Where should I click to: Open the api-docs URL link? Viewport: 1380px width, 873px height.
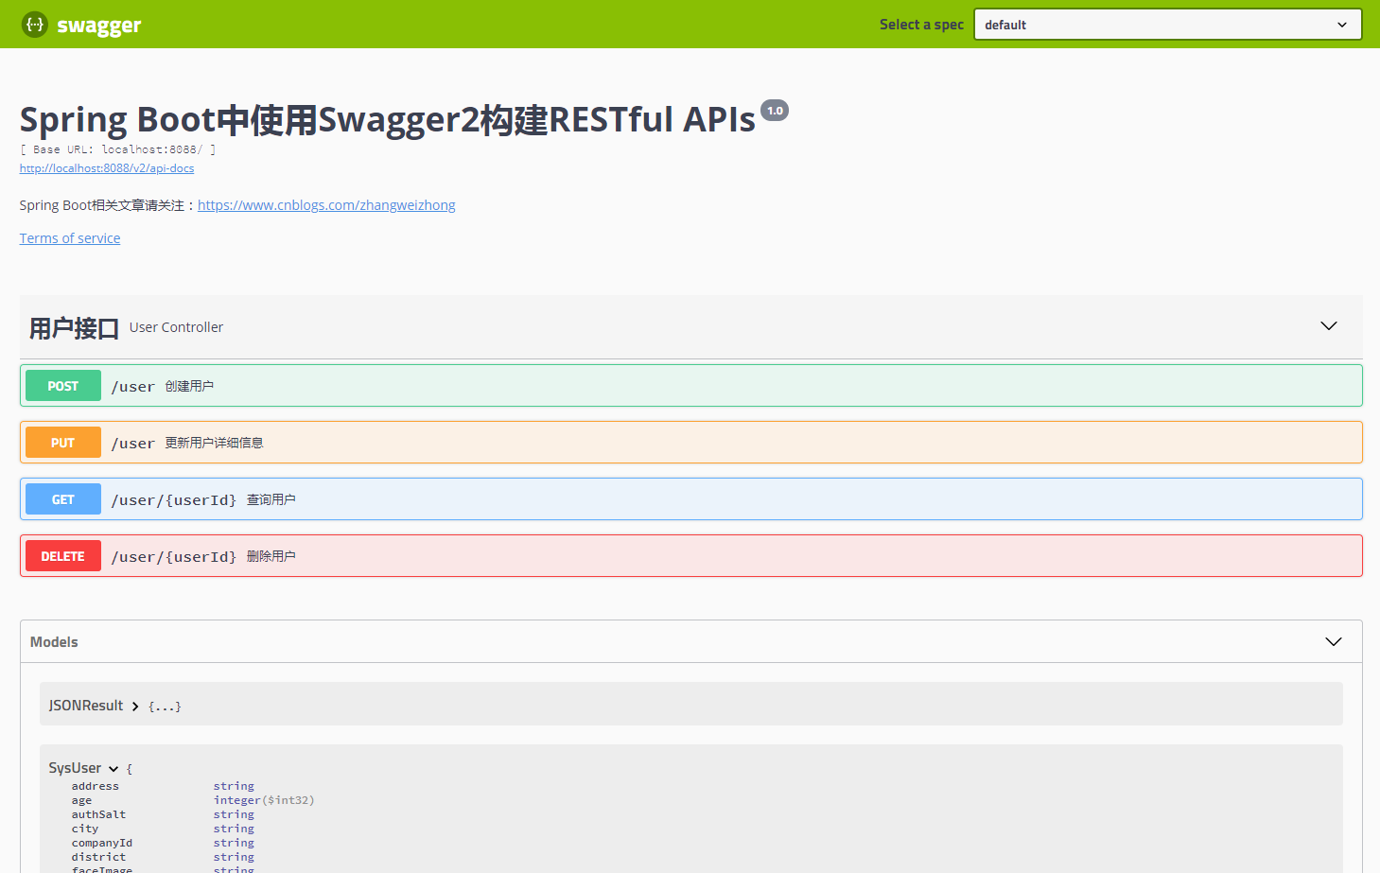pos(107,168)
